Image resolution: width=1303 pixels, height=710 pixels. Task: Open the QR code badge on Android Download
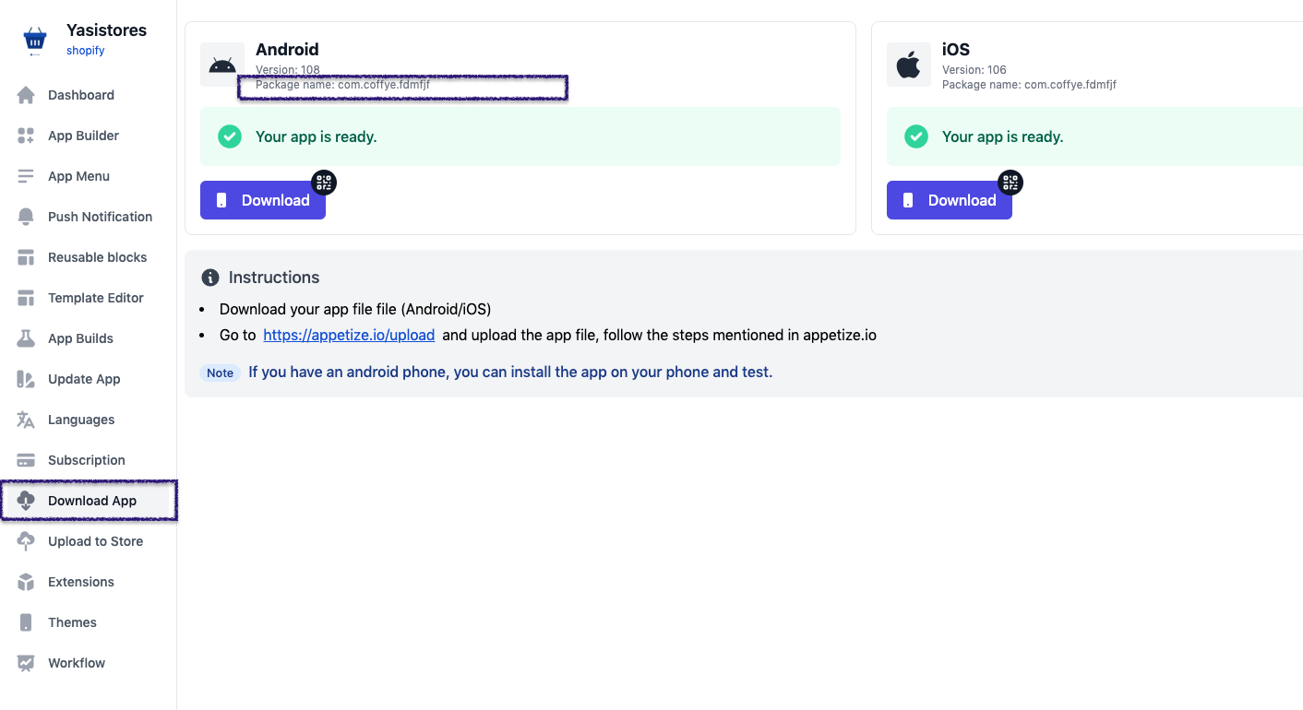pyautogui.click(x=323, y=182)
